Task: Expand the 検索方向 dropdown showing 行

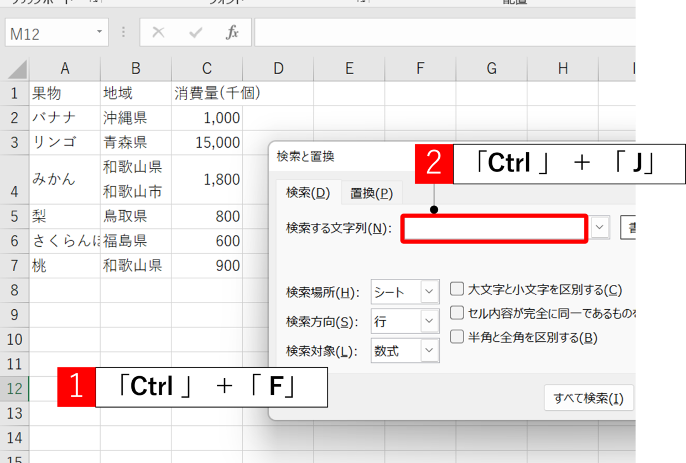Action: (x=429, y=321)
